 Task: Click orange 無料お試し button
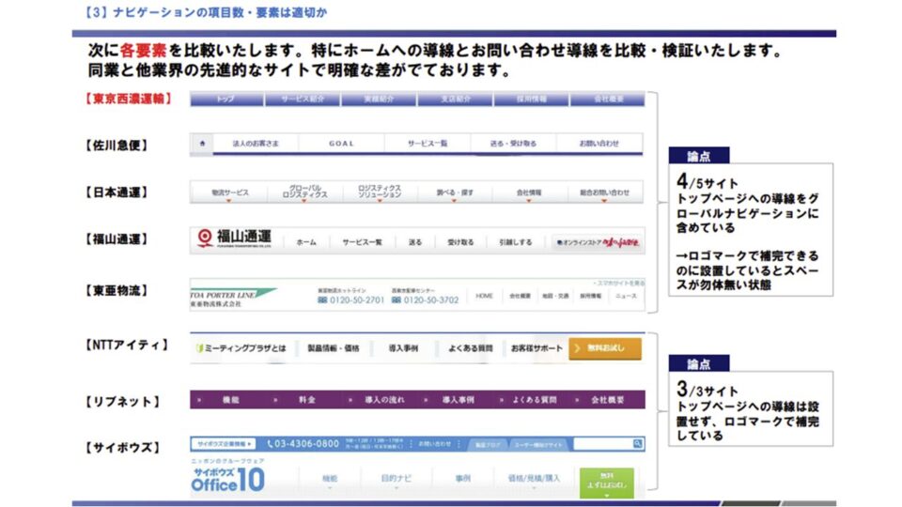click(604, 348)
